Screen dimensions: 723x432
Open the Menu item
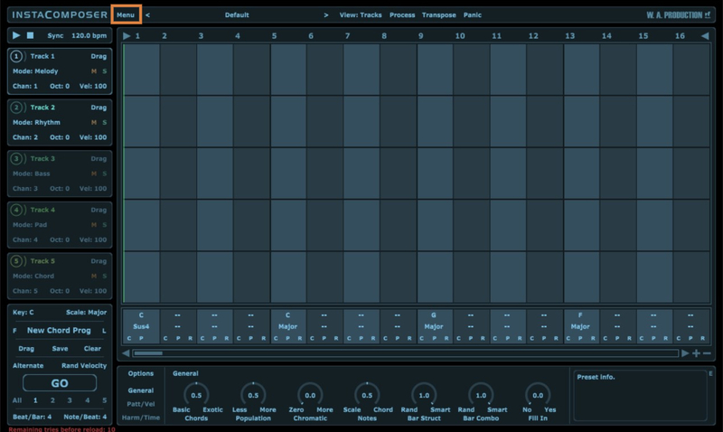click(x=126, y=15)
